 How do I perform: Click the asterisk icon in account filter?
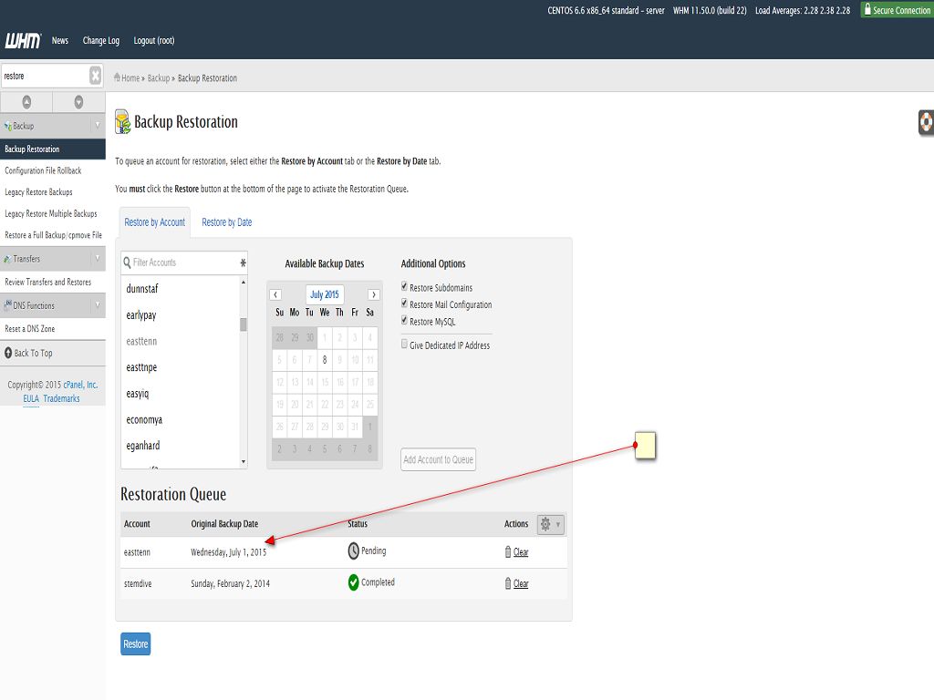pos(243,262)
